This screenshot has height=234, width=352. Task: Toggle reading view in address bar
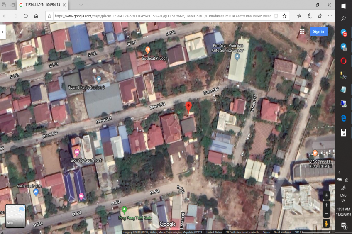[276, 16]
